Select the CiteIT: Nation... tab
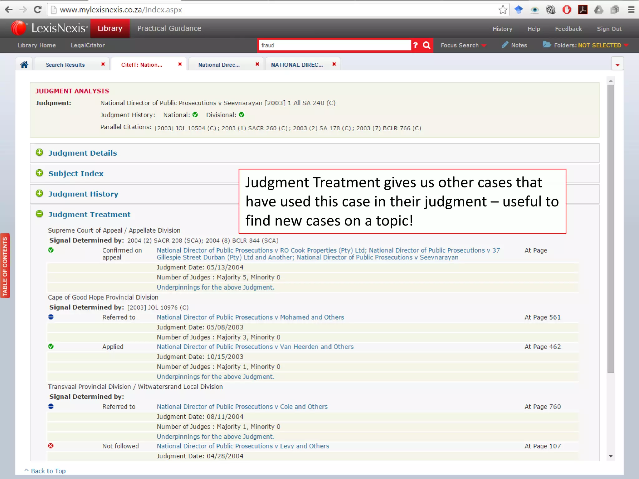639x479 pixels. click(x=142, y=65)
